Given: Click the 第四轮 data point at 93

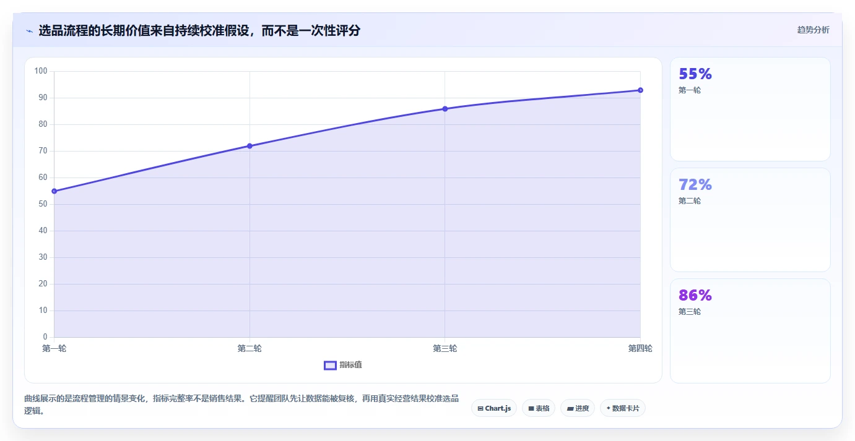Looking at the screenshot, I should pyautogui.click(x=640, y=90).
